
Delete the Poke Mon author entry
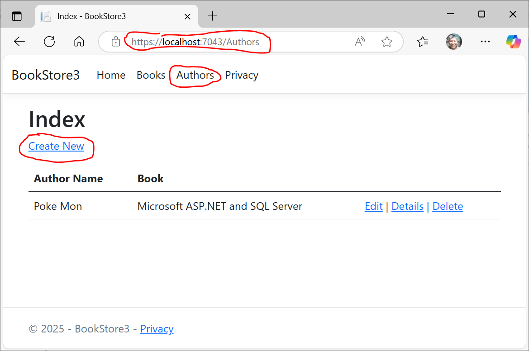click(x=448, y=206)
